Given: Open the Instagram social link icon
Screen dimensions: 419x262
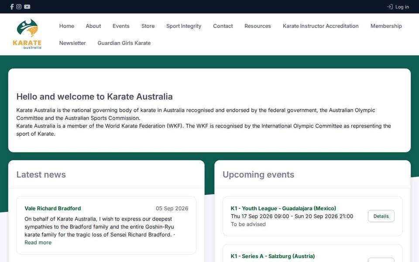Looking at the screenshot, I should [x=19, y=7].
